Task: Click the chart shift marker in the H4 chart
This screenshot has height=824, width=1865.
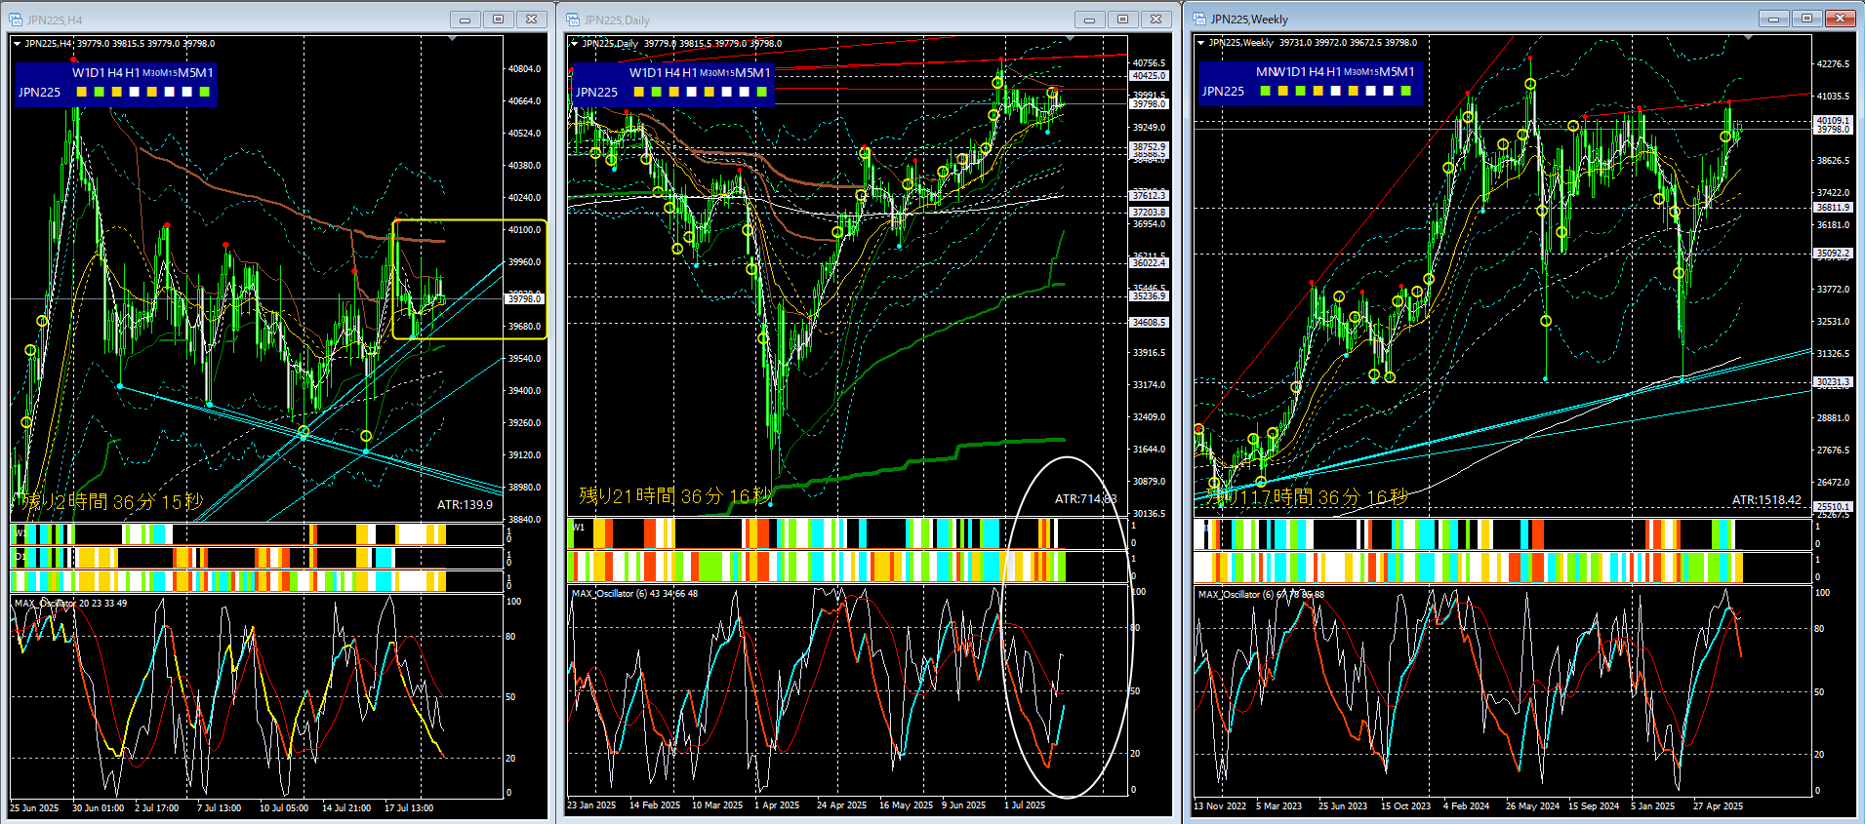Action: click(452, 39)
